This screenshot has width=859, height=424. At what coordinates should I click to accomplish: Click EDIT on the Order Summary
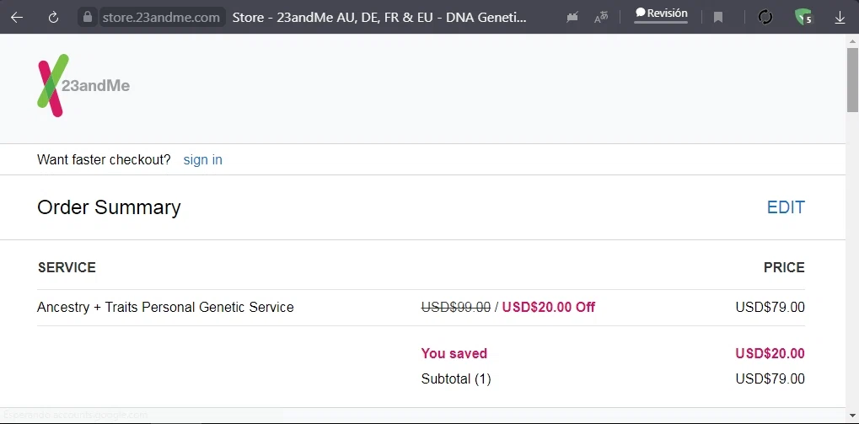click(x=786, y=207)
